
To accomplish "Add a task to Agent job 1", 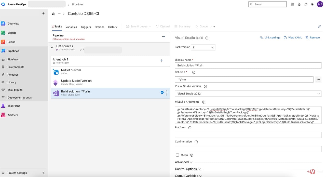I will pos(161,61).
